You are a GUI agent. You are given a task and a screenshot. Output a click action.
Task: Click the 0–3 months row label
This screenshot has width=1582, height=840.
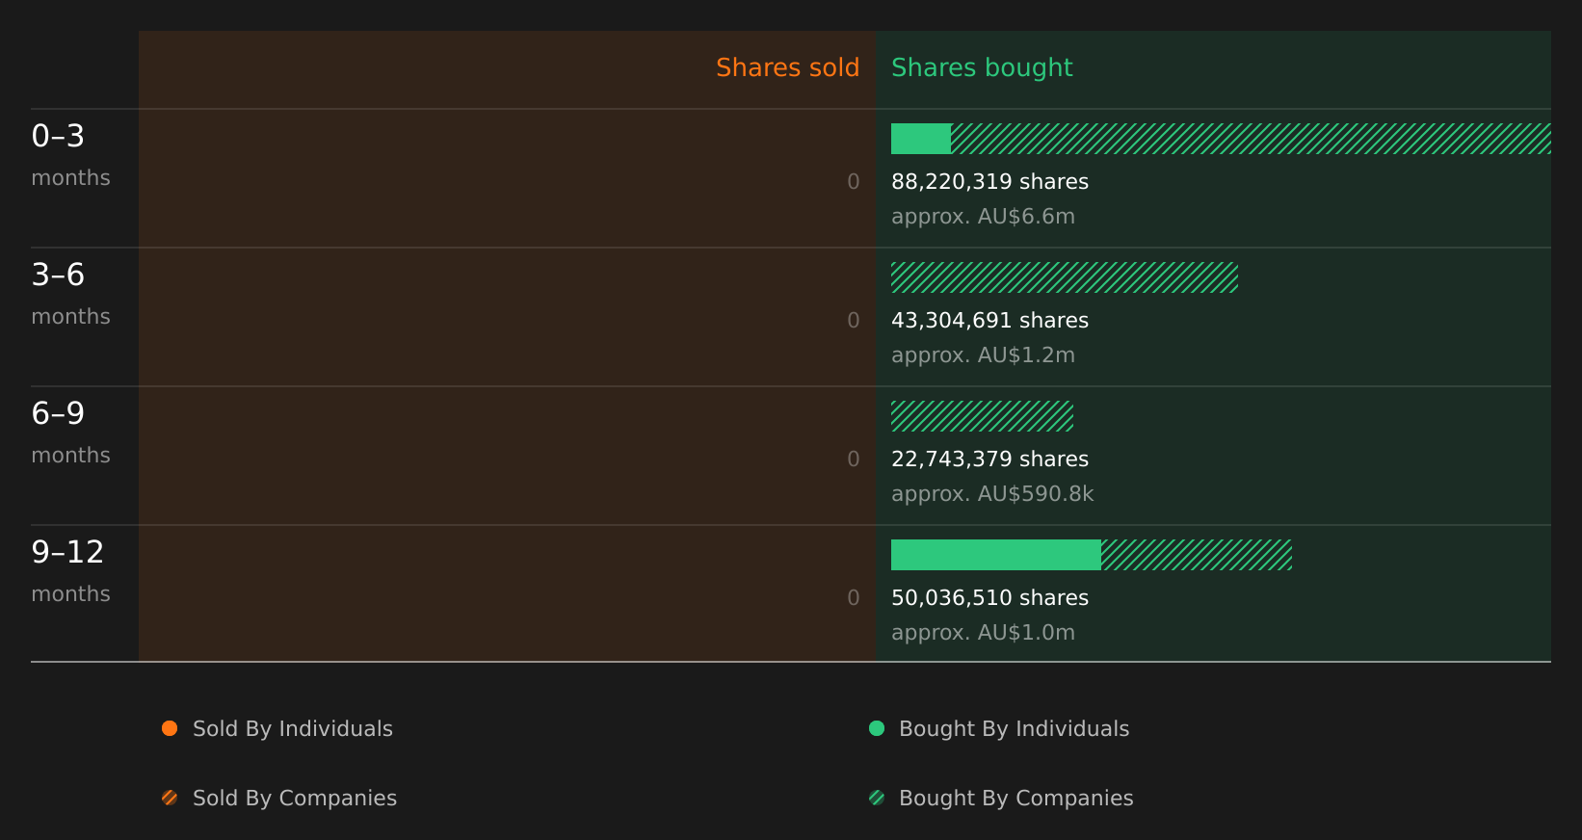[70, 155]
